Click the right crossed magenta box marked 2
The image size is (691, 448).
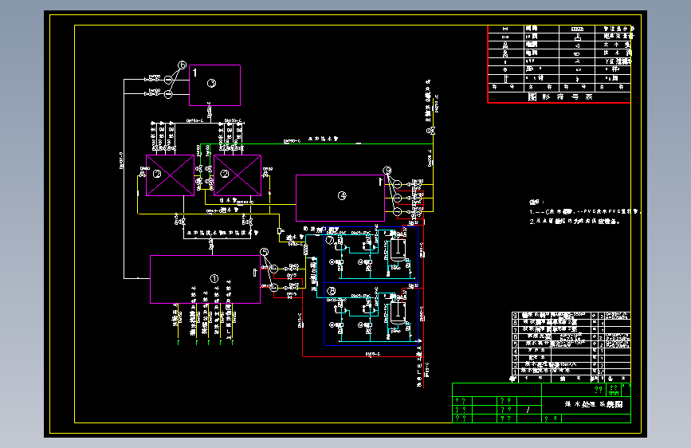tap(238, 175)
